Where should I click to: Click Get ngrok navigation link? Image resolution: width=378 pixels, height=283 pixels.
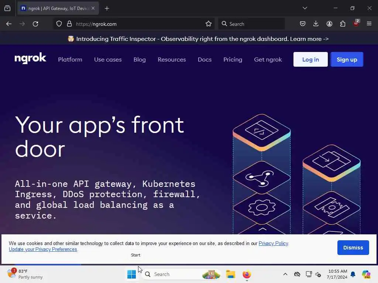pyautogui.click(x=268, y=59)
